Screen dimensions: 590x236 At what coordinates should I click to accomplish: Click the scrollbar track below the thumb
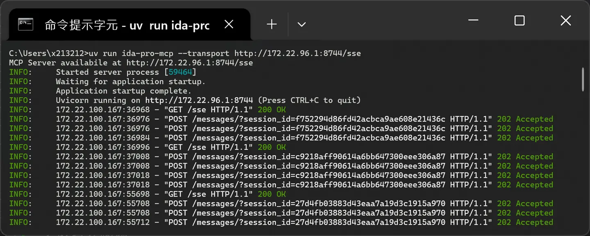pos(583,160)
